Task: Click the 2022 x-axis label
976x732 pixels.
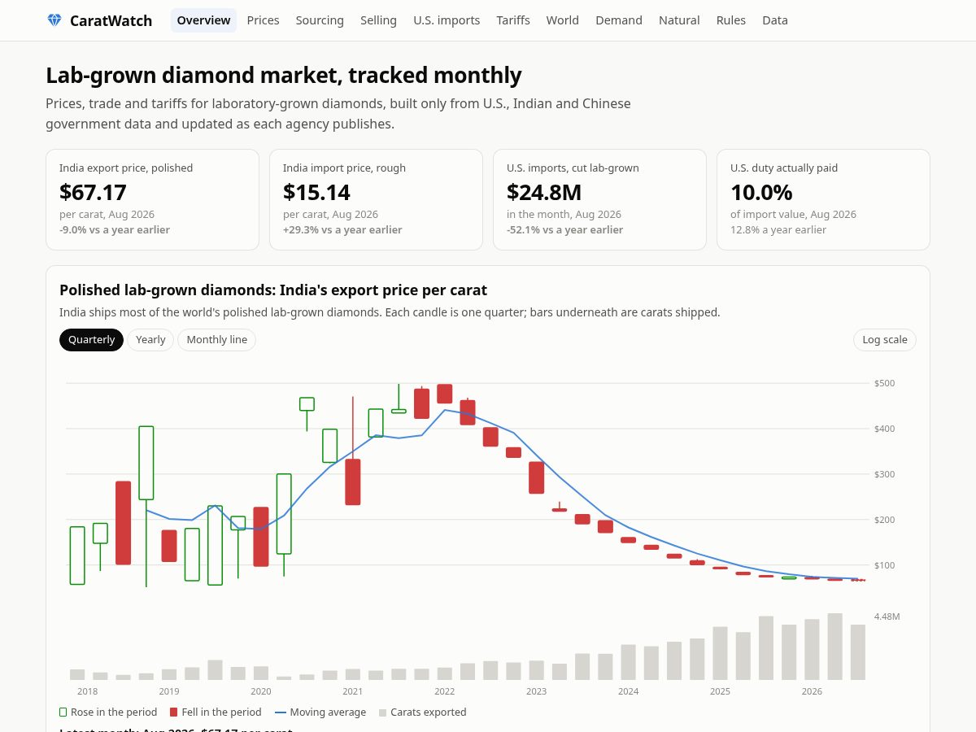Action: (x=445, y=691)
